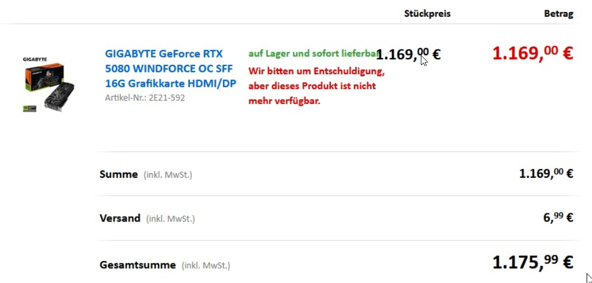This screenshot has height=283, width=592.
Task: Click the GIGABYTE logo above the product image
Action: tap(35, 59)
